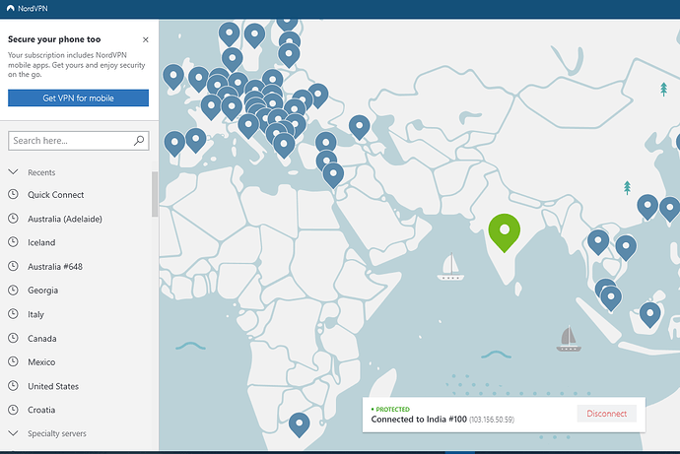
Task: Select Georgia from recents
Action: click(x=43, y=291)
